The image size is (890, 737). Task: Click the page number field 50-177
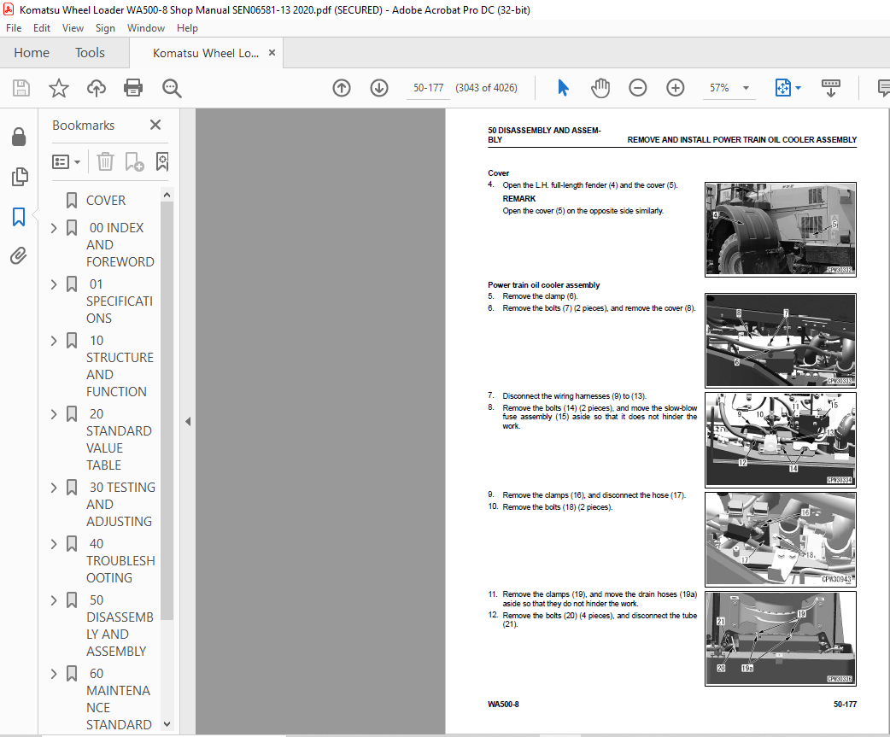click(428, 88)
